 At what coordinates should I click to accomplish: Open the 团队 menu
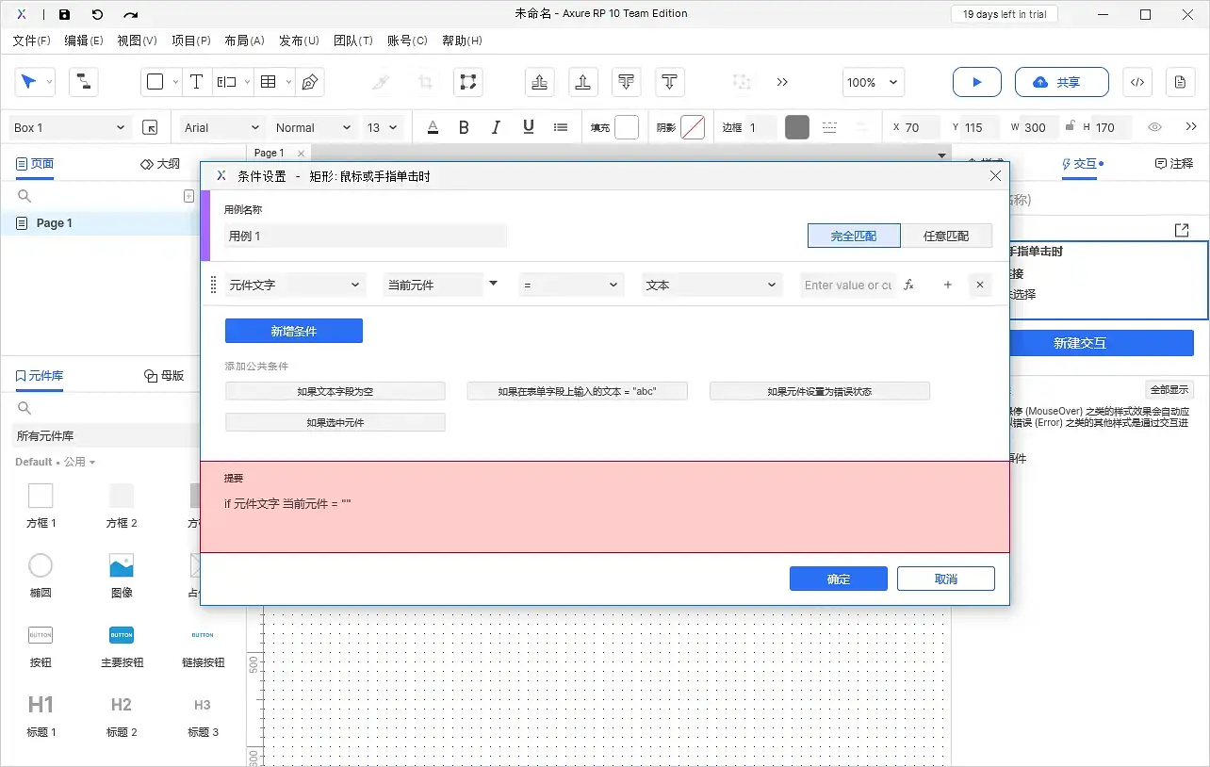point(354,41)
